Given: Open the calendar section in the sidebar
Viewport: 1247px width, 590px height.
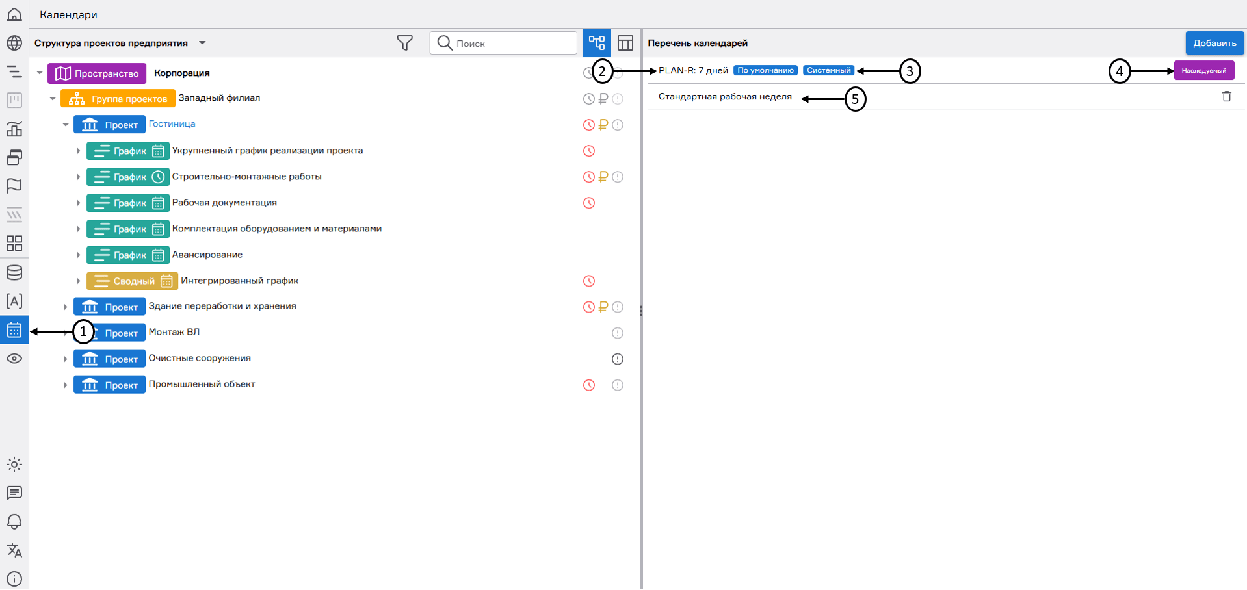Looking at the screenshot, I should [14, 330].
